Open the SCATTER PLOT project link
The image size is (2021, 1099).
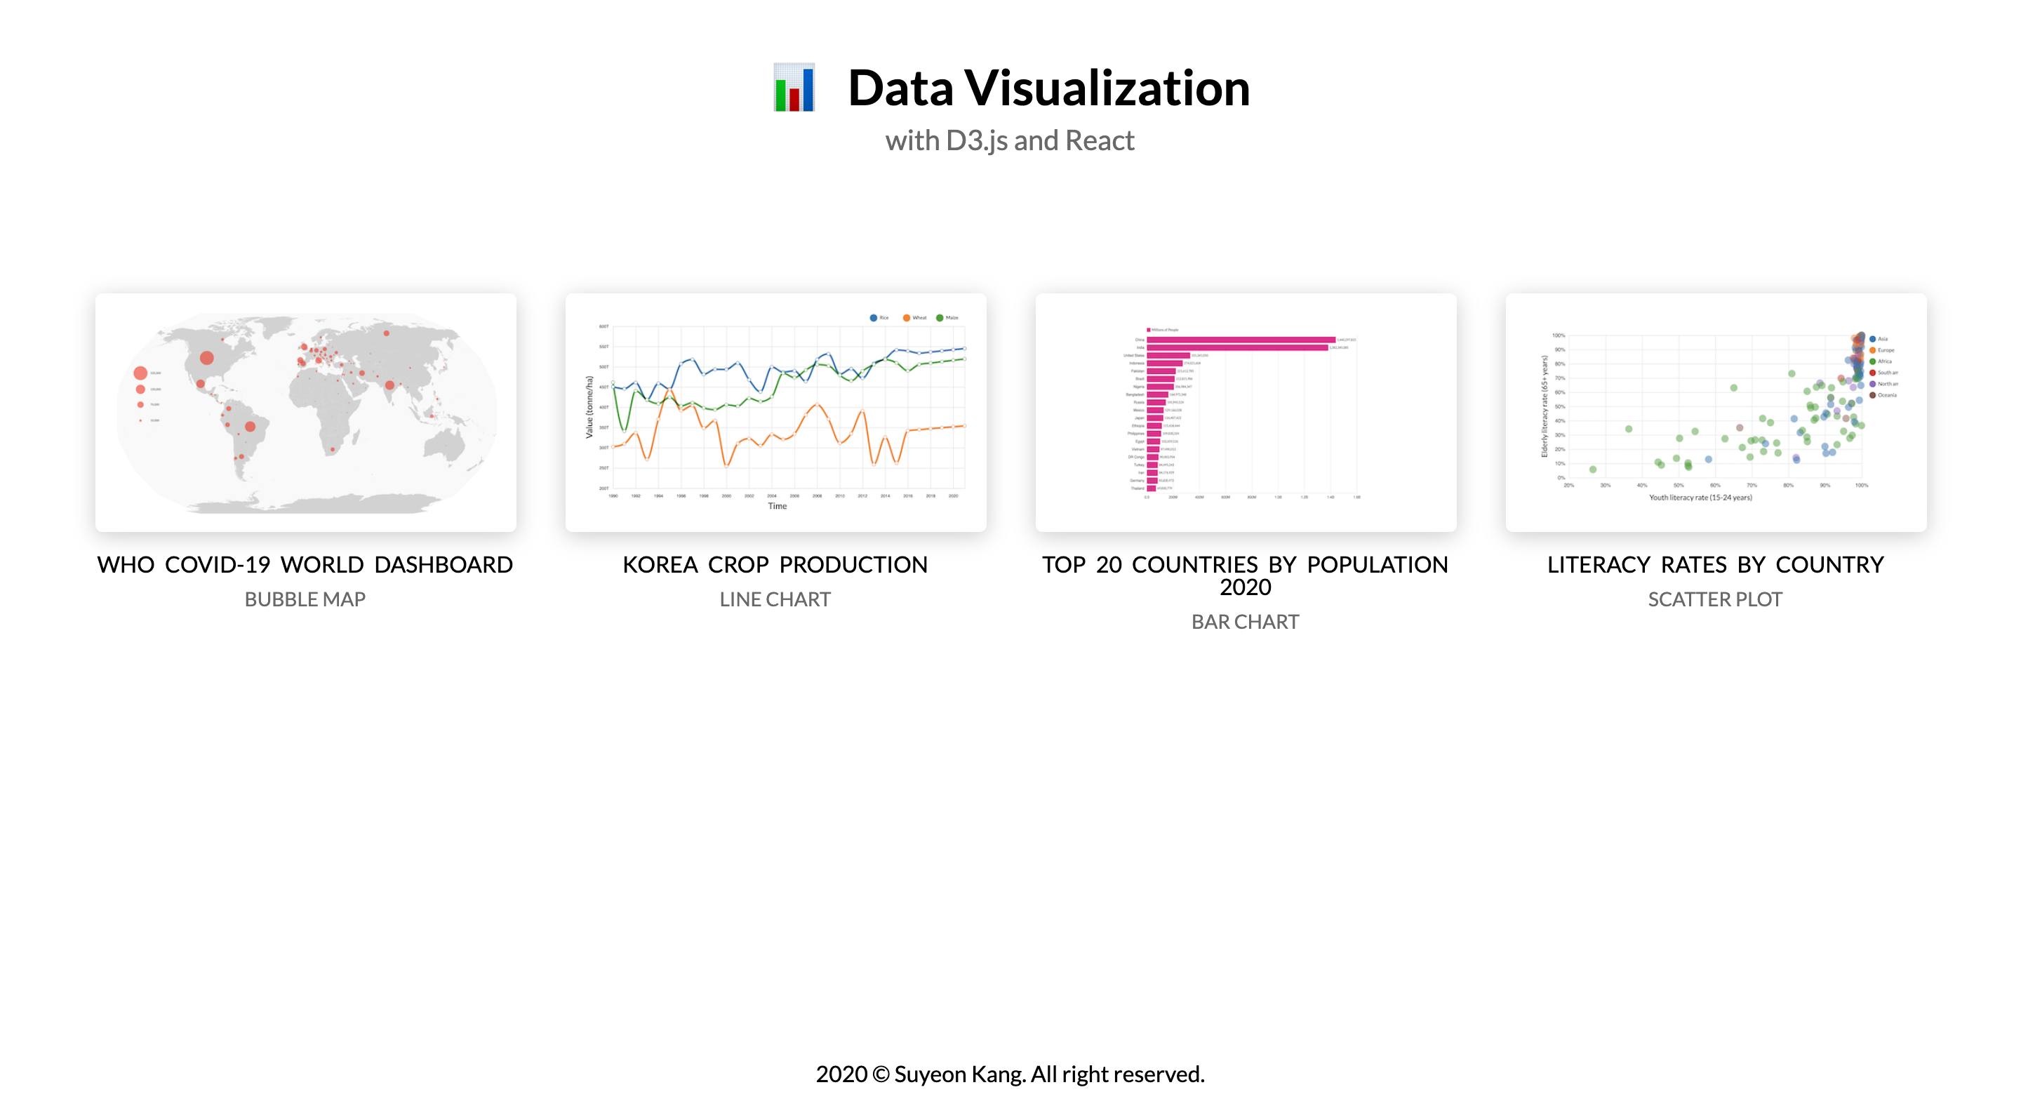pos(1715,599)
